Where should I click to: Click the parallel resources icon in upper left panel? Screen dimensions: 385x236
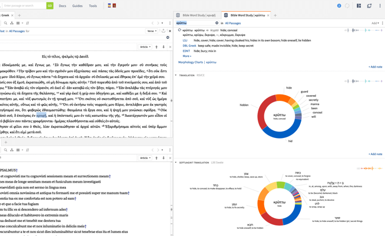[x=28, y=23]
